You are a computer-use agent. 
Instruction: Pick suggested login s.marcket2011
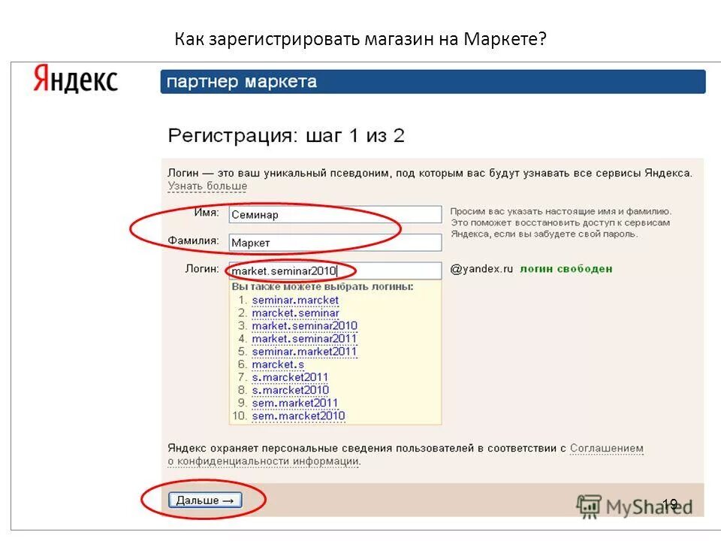tap(290, 377)
